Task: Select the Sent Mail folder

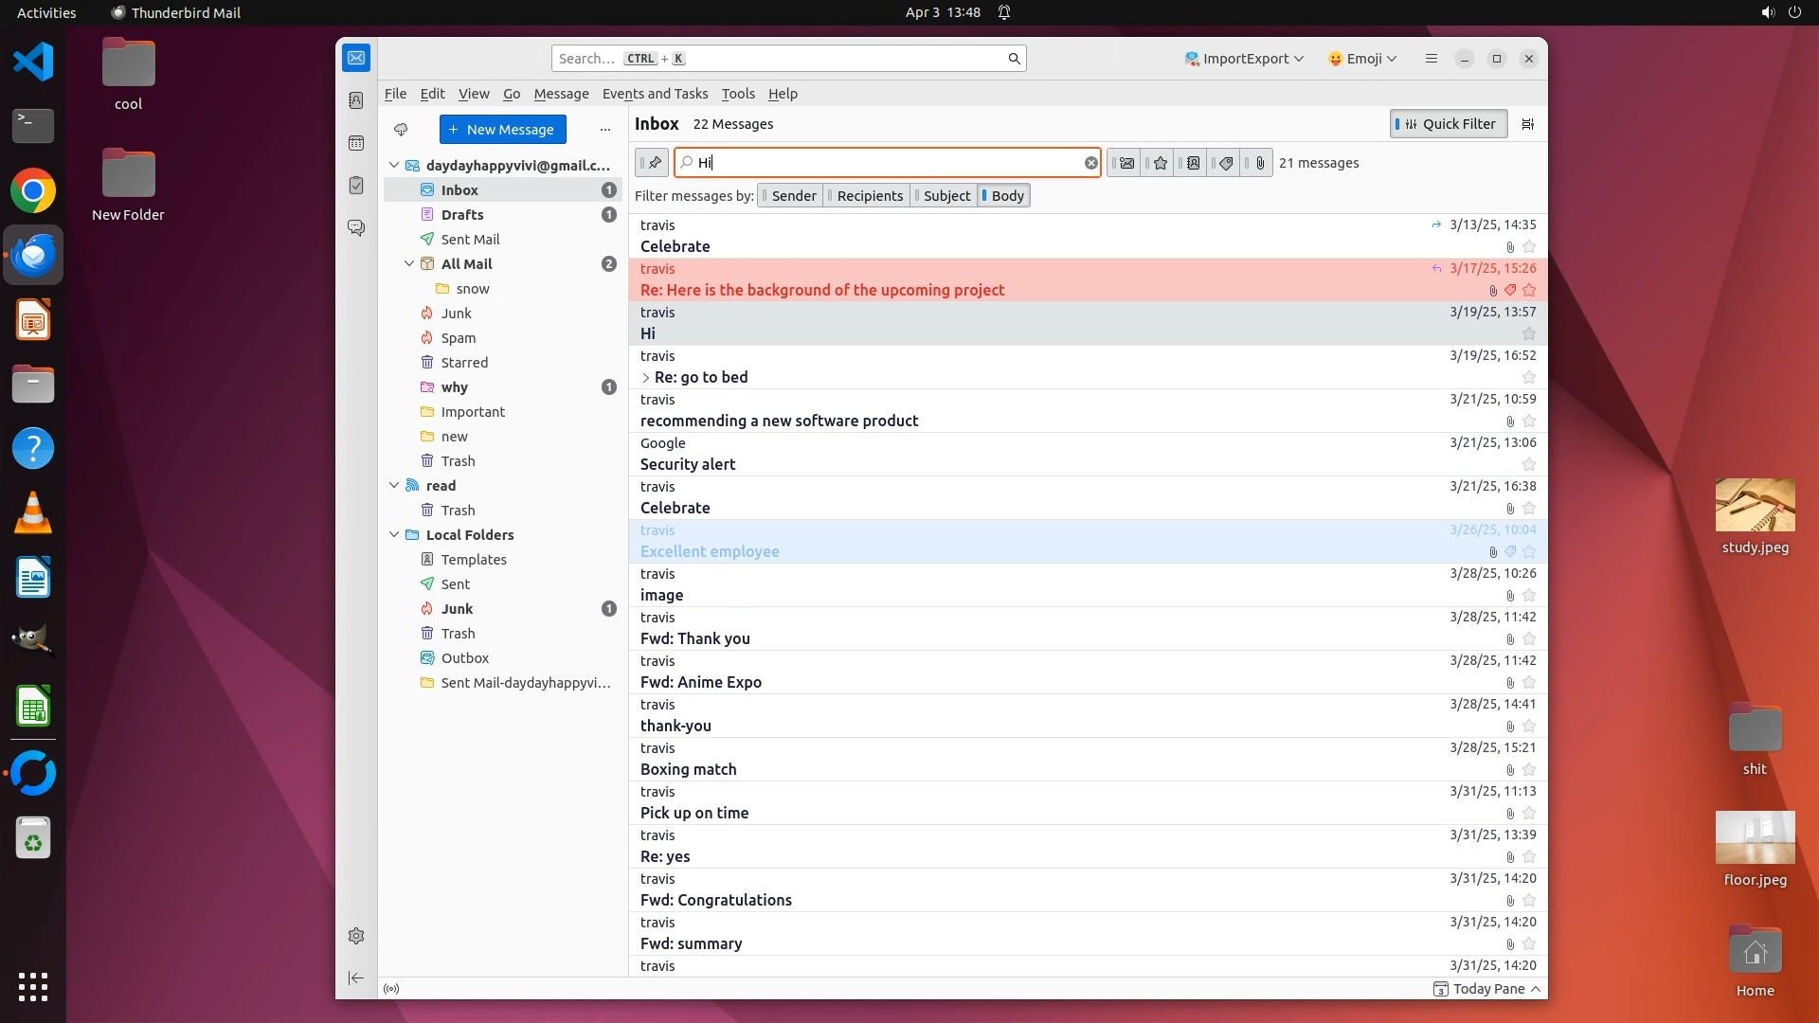Action: point(470,240)
